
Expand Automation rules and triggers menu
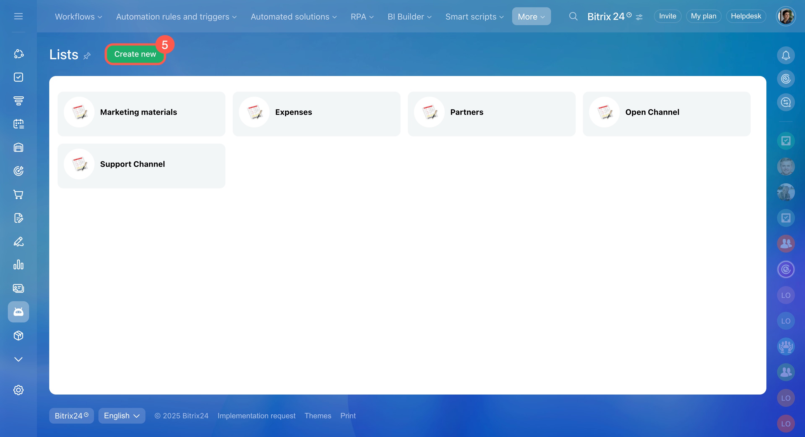tap(176, 16)
